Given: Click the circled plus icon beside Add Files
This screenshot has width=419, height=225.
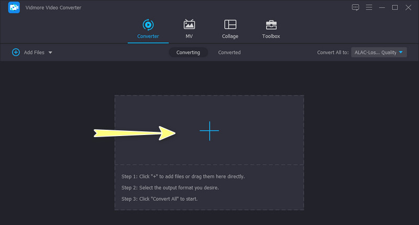Looking at the screenshot, I should (x=16, y=52).
